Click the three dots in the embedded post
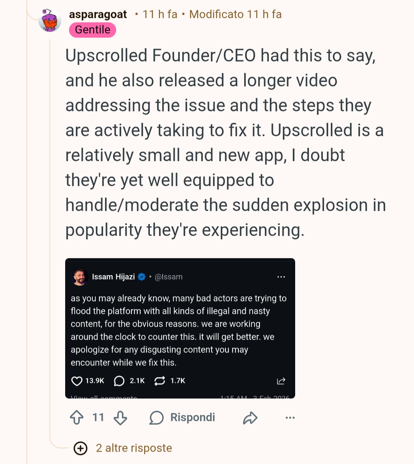This screenshot has height=464, width=414. (x=281, y=277)
